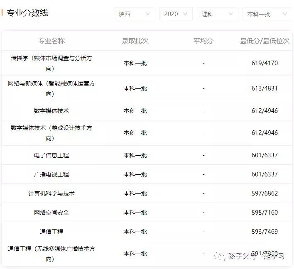
Task: Open 数字媒体技术（游戏设计技术方向）major entry
Action: point(51,133)
